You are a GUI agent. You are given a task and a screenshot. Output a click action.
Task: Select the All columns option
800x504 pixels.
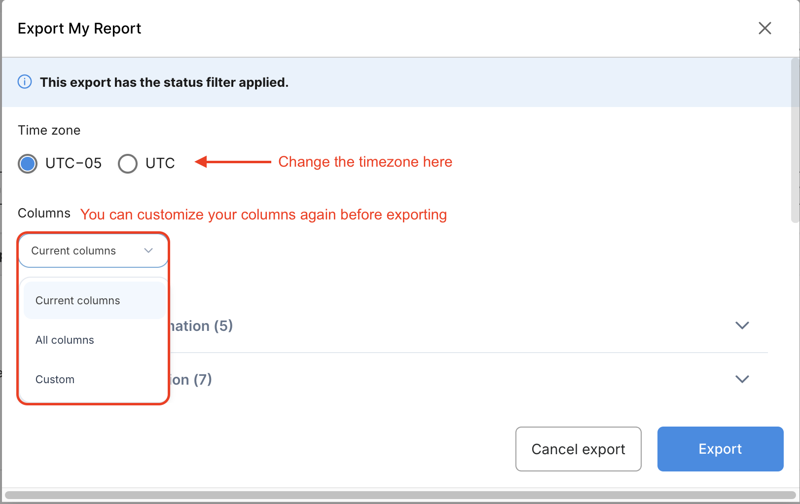(65, 340)
